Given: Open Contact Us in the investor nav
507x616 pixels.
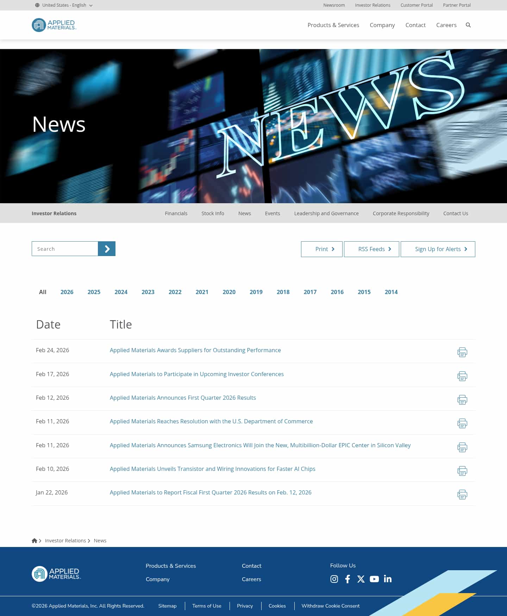Looking at the screenshot, I should point(456,213).
